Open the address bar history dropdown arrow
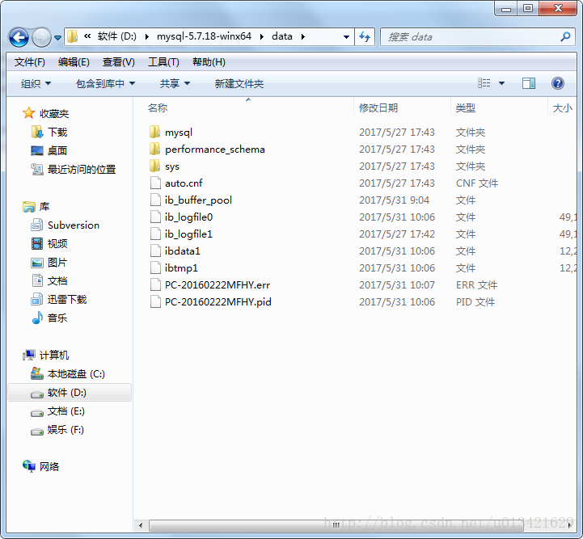The image size is (583, 539). (x=346, y=37)
